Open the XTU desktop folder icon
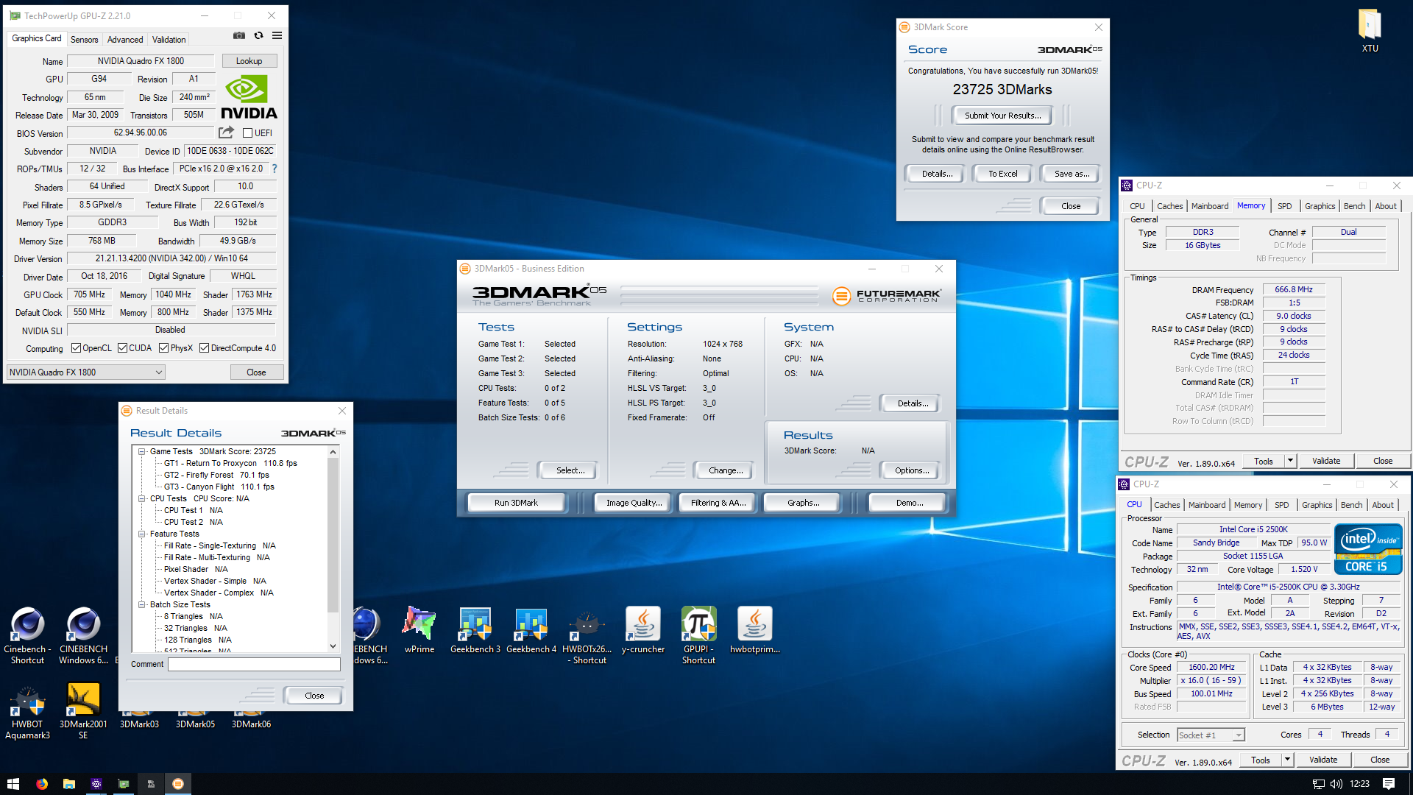1413x795 pixels. click(1370, 31)
